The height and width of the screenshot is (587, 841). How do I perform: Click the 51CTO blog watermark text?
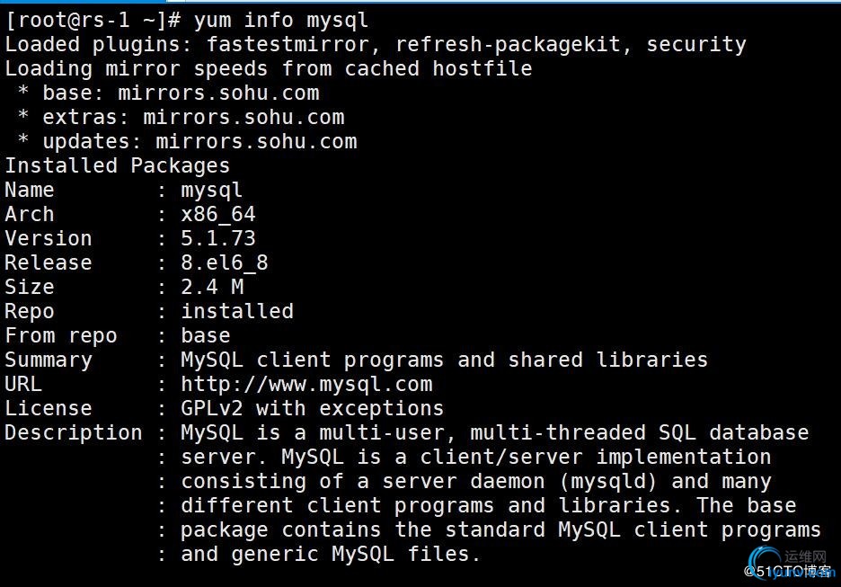click(x=789, y=572)
